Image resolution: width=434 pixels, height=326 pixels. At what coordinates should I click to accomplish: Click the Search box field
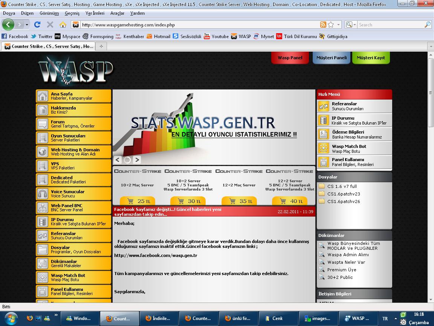[x=391, y=25]
